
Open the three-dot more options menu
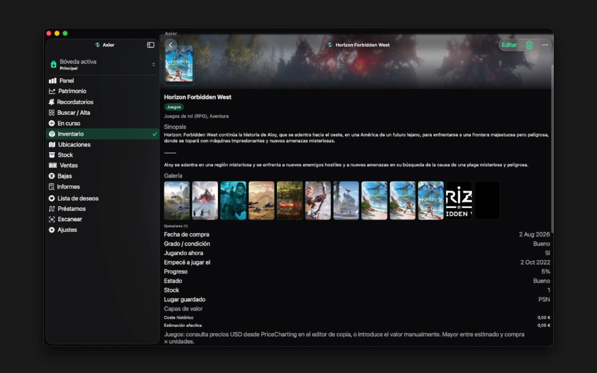pos(545,45)
